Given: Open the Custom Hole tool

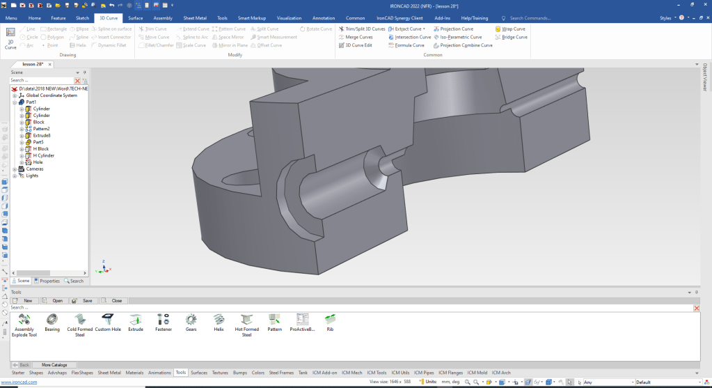Looking at the screenshot, I should click(108, 320).
